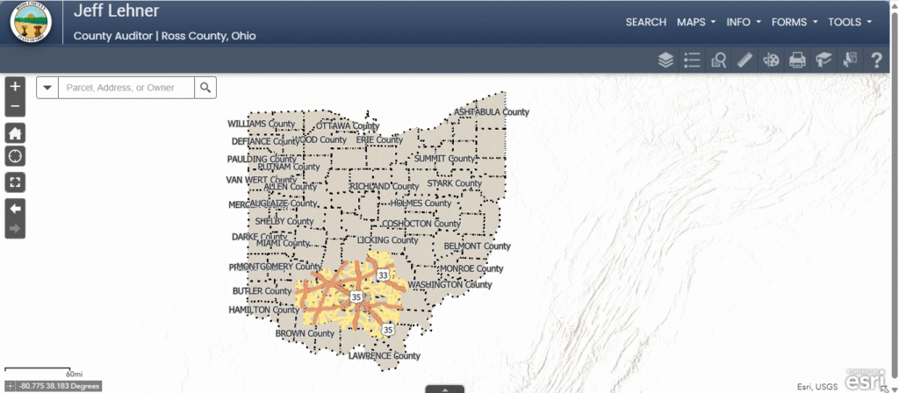
Task: Open help with the question mark icon
Action: pos(877,60)
